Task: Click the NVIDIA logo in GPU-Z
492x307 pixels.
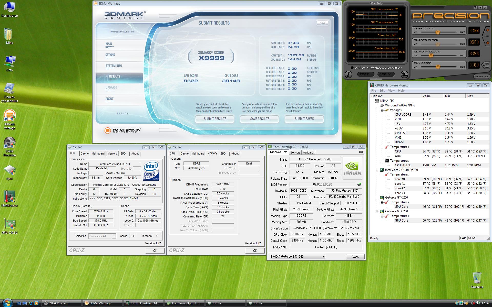Action: coord(352,169)
